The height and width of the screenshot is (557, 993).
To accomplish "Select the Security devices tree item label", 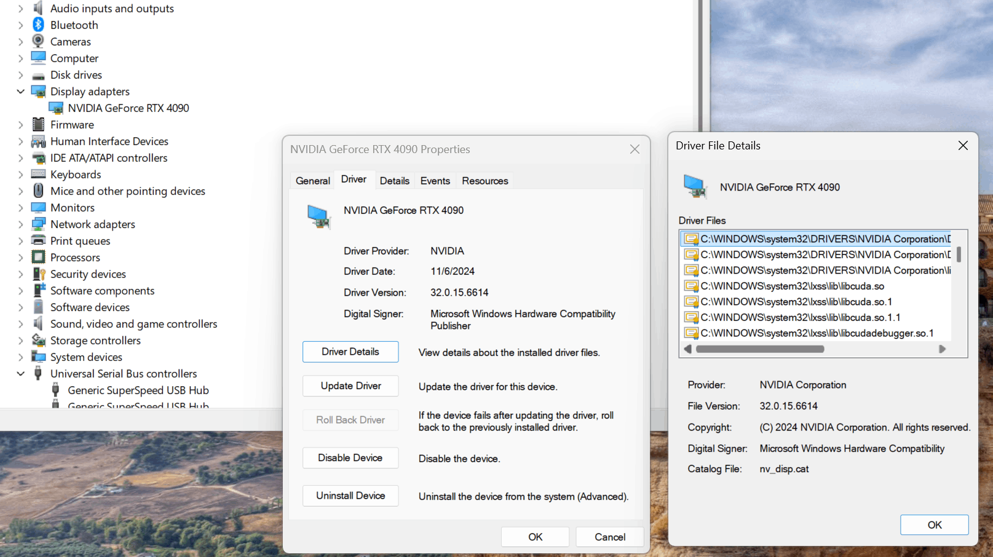I will click(x=88, y=274).
